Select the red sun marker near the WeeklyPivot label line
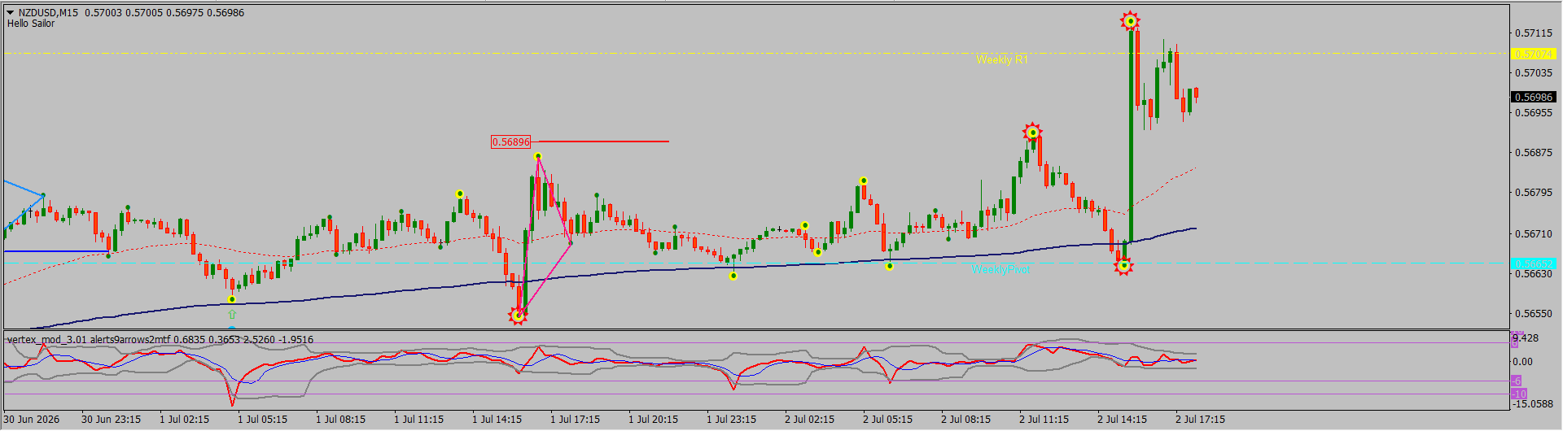 point(1123,265)
